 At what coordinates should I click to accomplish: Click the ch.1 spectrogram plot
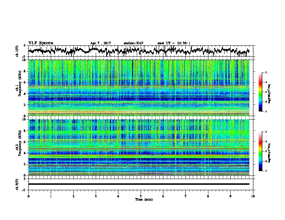[x=139, y=88]
